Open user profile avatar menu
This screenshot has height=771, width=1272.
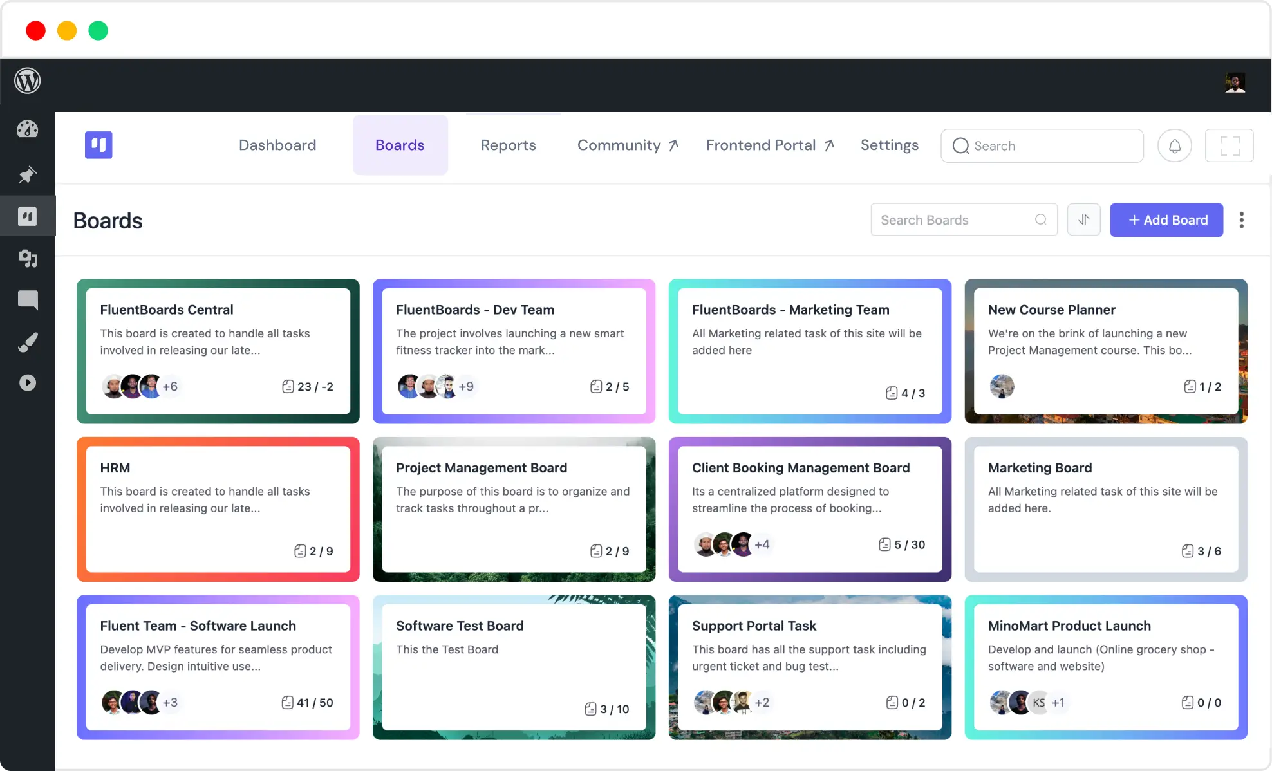pos(1235,82)
